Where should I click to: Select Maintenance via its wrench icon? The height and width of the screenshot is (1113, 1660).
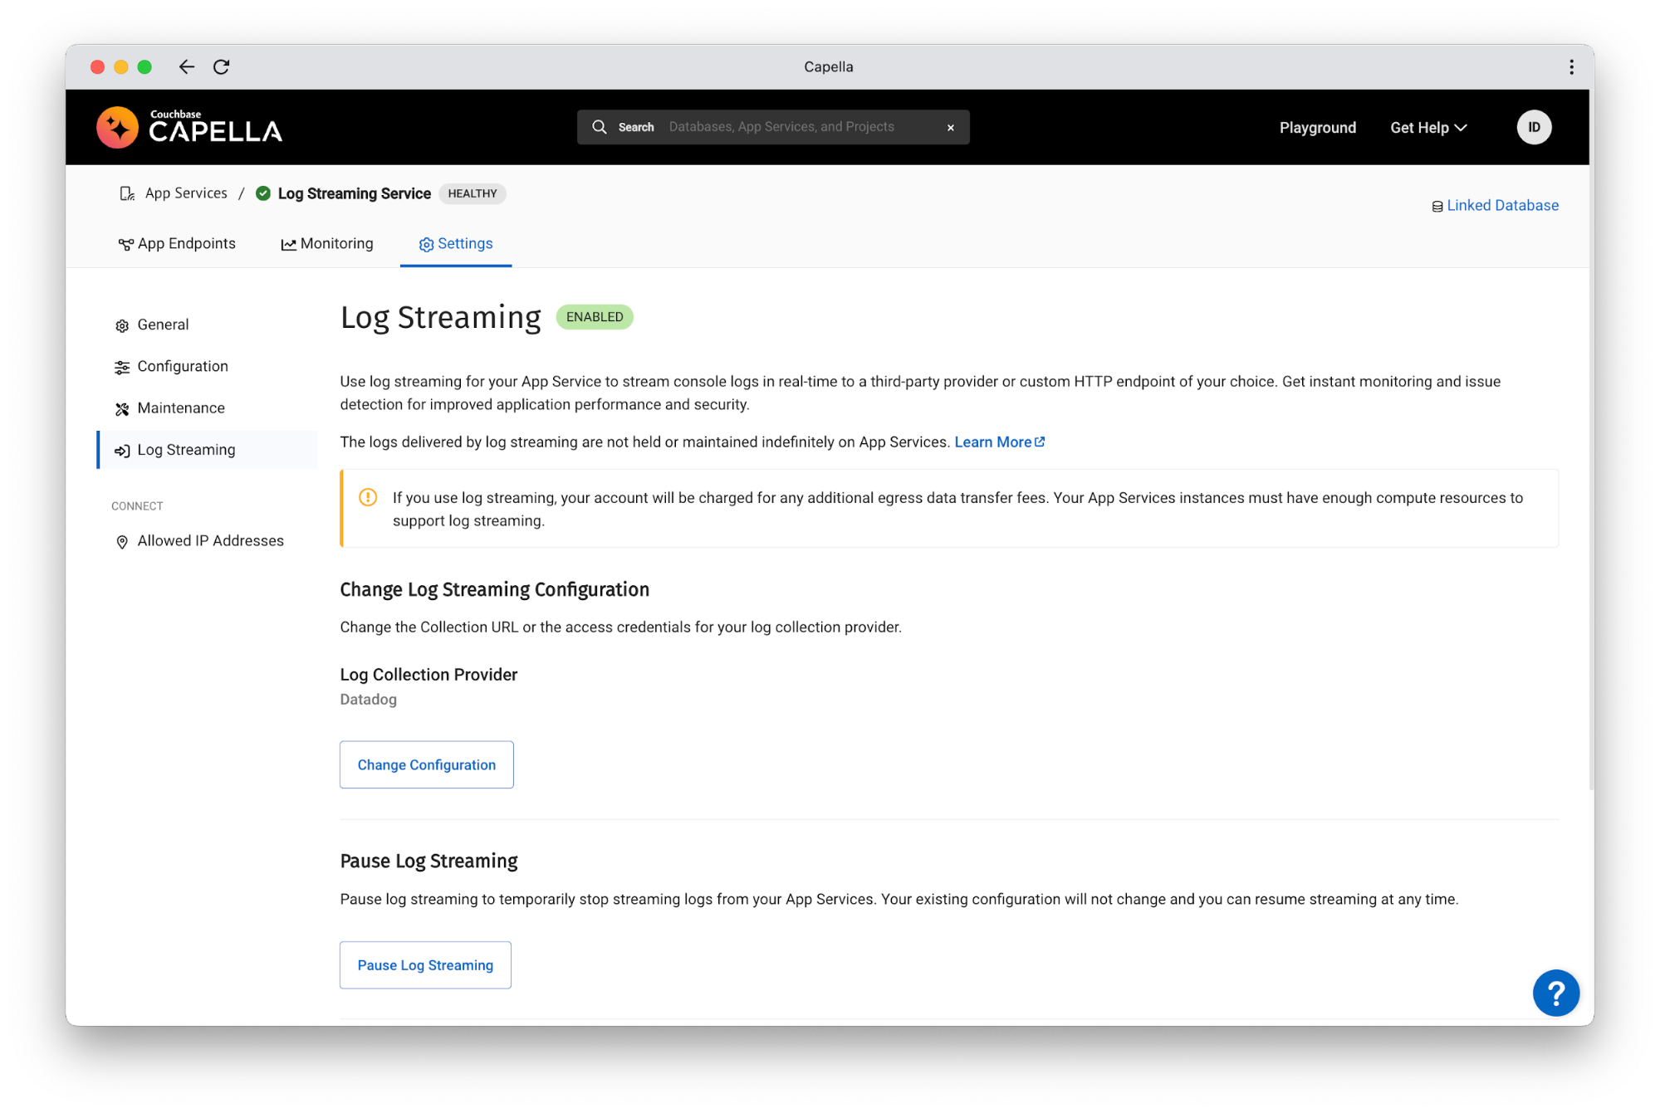122,408
